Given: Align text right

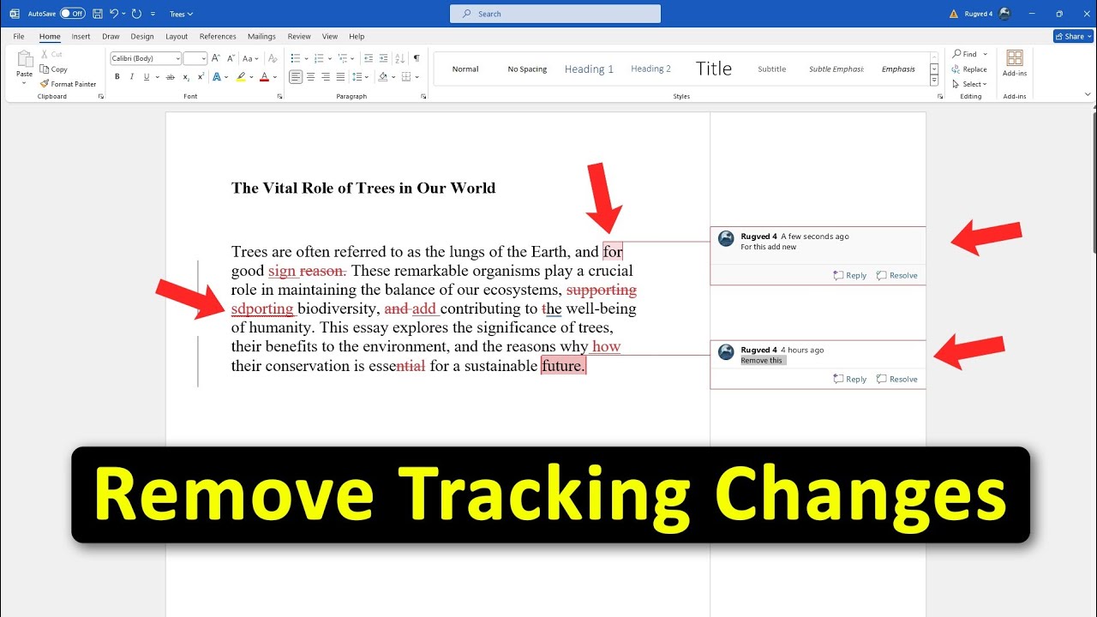Looking at the screenshot, I should pyautogui.click(x=327, y=77).
